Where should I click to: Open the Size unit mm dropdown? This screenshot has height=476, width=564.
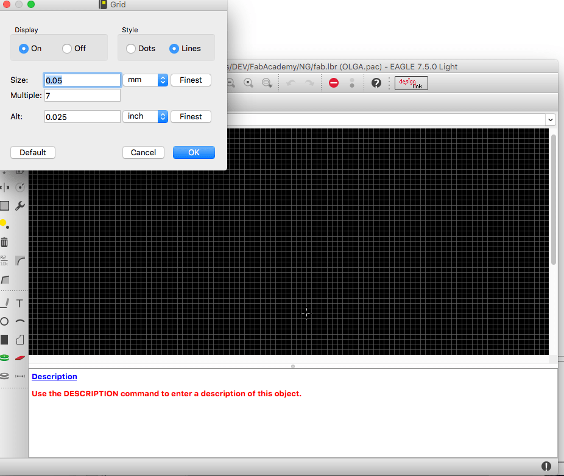pos(146,80)
